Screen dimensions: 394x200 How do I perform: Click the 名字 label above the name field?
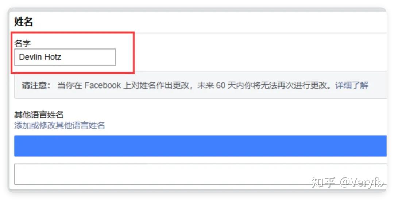22,43
